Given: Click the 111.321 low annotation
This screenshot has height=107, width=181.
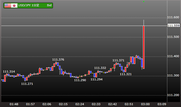Looking at the screenshot, I should [x=126, y=74].
